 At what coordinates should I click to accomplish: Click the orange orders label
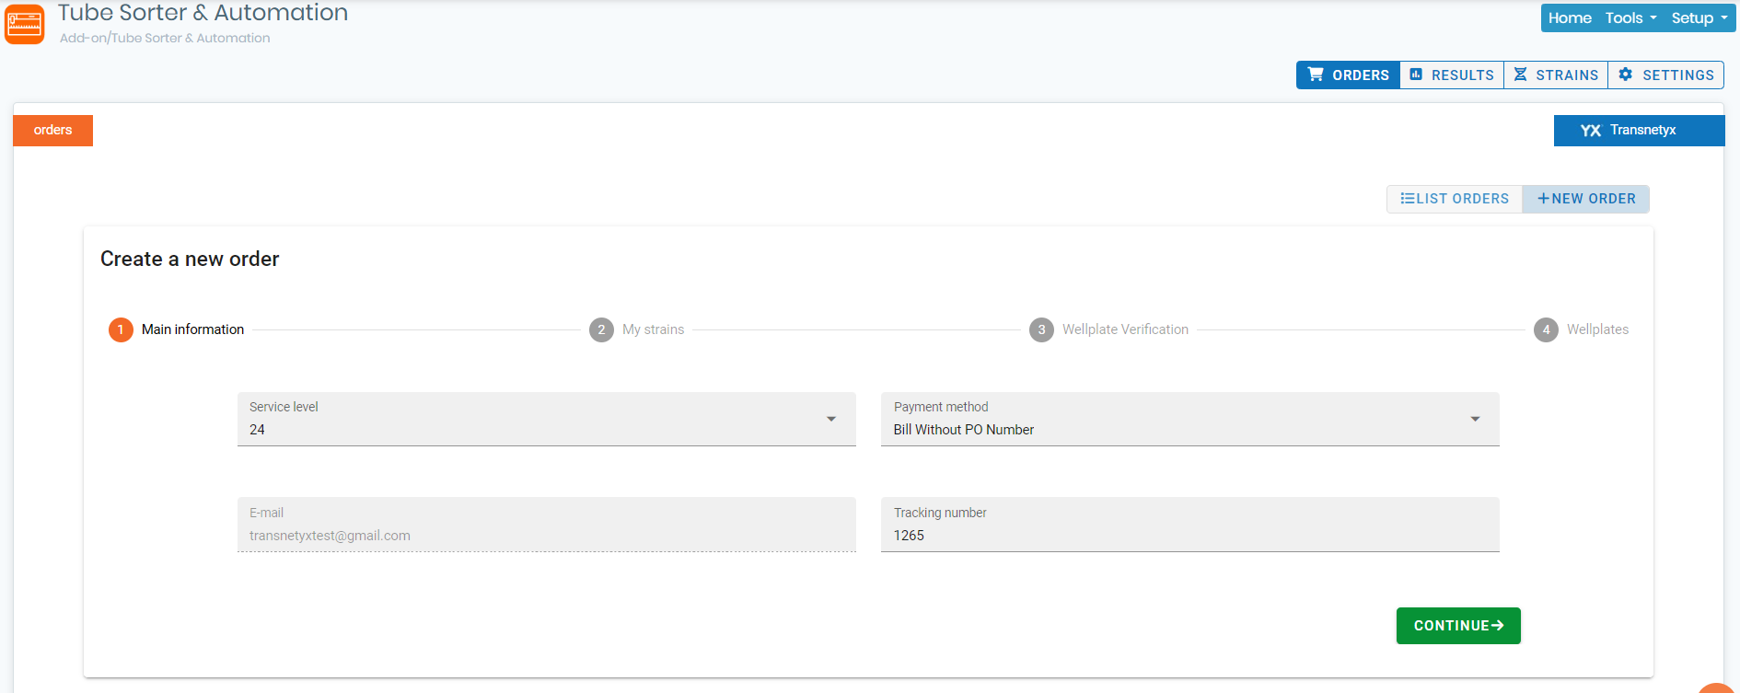(x=52, y=131)
